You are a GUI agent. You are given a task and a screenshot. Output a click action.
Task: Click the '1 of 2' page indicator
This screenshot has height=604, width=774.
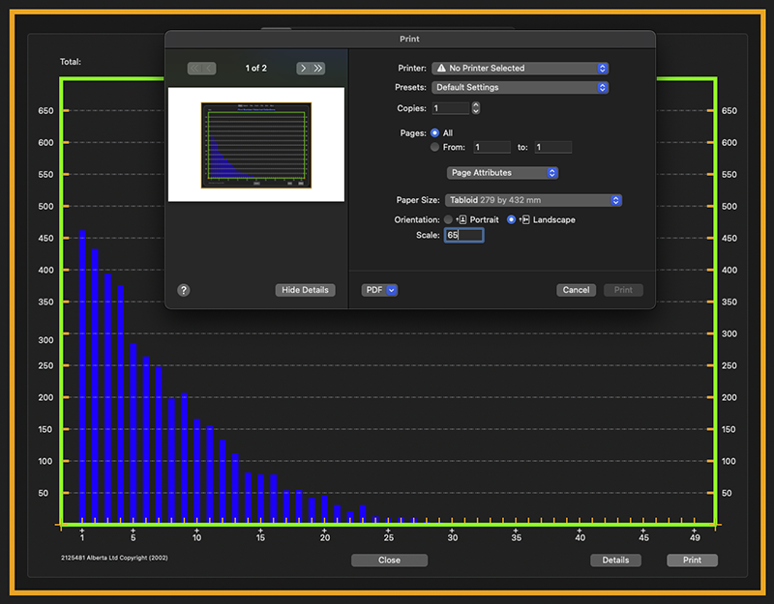point(256,69)
